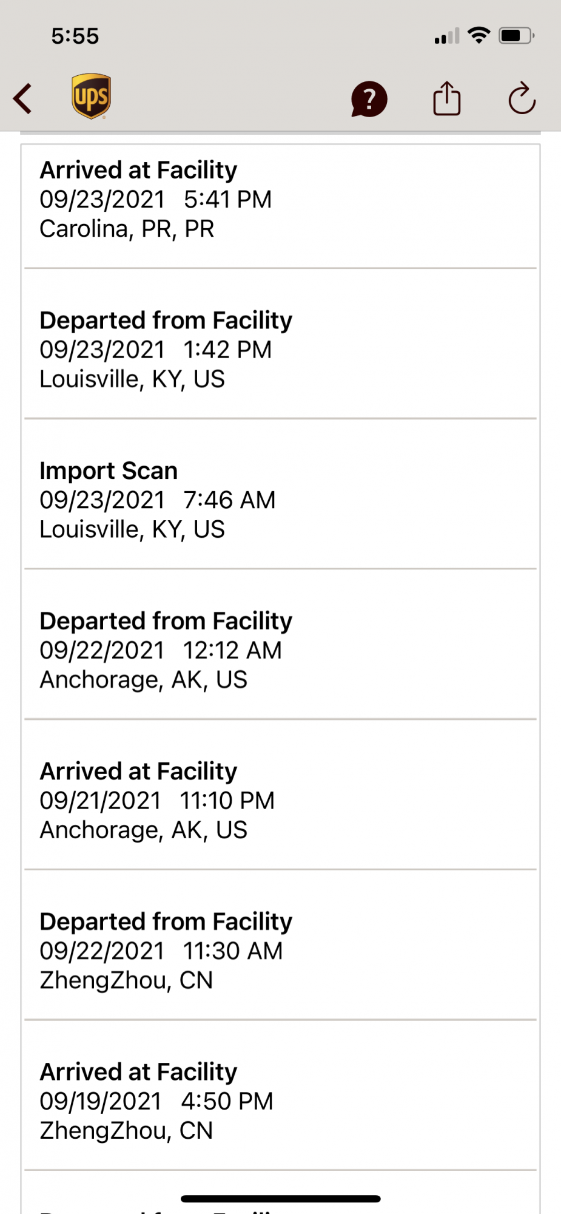Screen dimensions: 561x1214
Task: Select Arrived at Facility Anchorage 11:10 PM entry
Action: pos(280,795)
